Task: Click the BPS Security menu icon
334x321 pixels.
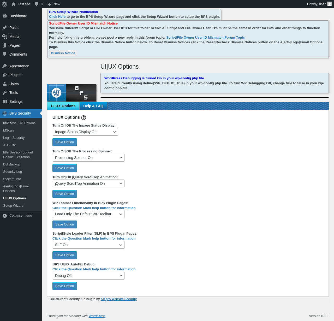Action: pos(5,113)
